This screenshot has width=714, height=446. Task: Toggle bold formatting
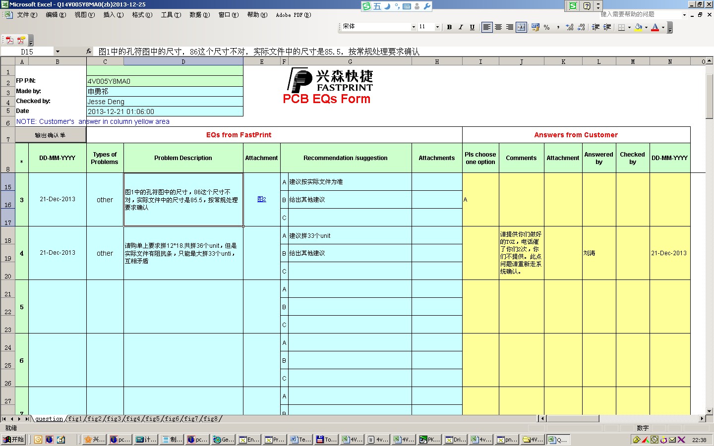tap(449, 27)
